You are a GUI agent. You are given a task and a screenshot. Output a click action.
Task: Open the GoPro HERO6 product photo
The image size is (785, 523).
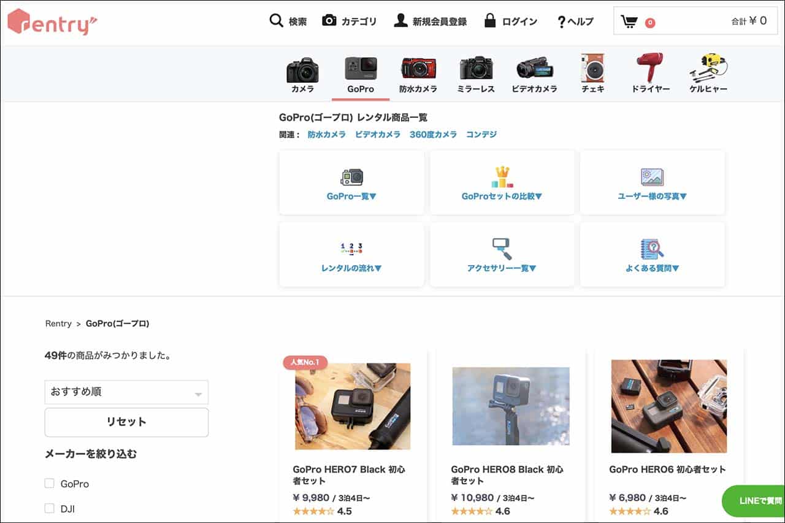(669, 406)
